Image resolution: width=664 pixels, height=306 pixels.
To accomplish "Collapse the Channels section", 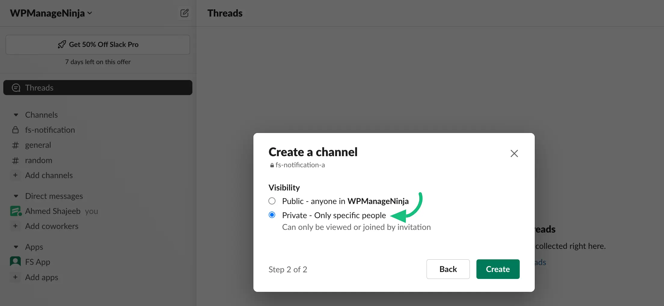I will point(16,115).
